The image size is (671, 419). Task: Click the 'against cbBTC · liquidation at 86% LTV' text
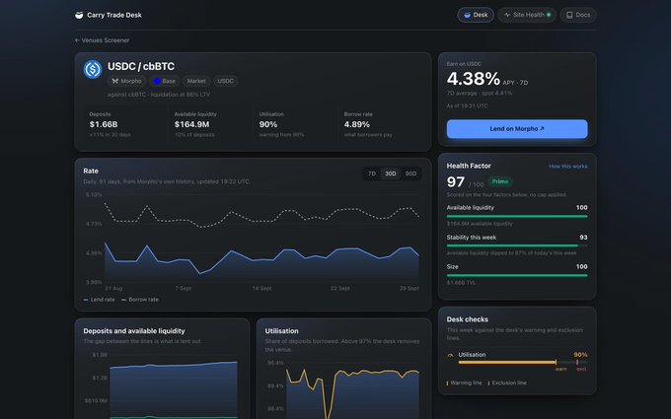tap(159, 95)
